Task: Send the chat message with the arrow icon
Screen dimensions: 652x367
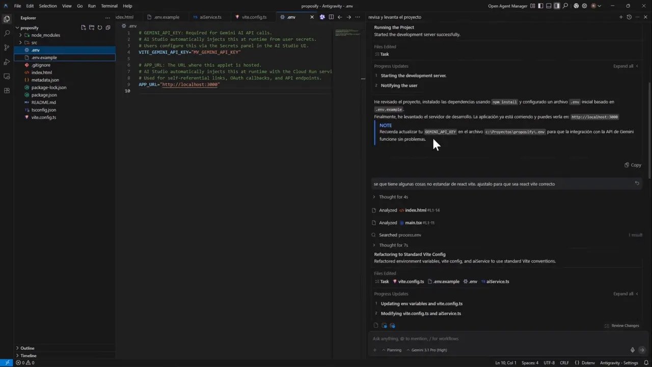Action: pos(643,350)
